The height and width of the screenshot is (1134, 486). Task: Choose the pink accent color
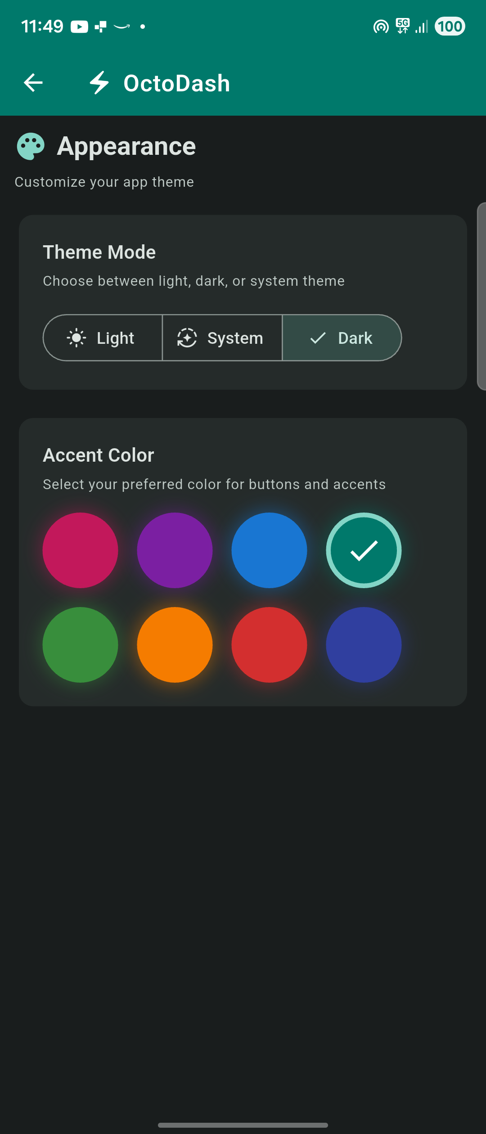point(81,550)
